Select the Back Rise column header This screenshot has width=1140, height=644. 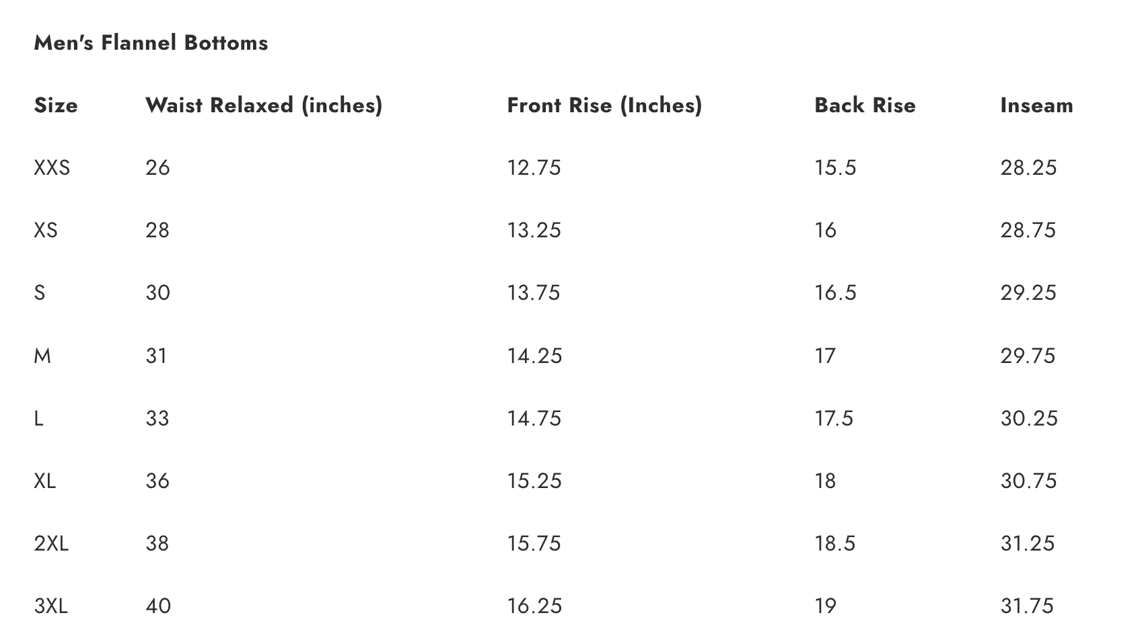865,106
